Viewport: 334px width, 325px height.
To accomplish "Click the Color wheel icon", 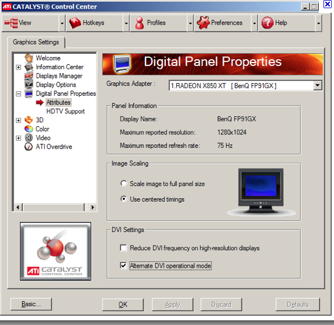I will [x=29, y=129].
